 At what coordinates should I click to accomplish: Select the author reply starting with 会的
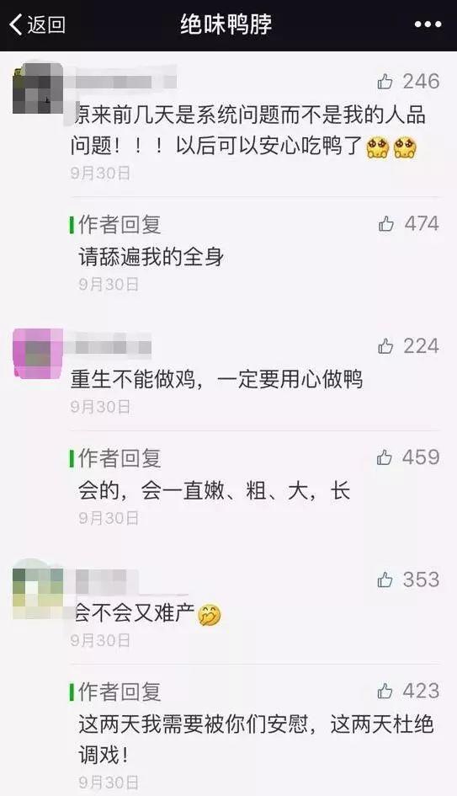(214, 491)
